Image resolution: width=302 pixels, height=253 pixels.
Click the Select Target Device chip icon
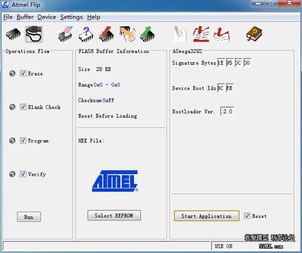point(13,34)
